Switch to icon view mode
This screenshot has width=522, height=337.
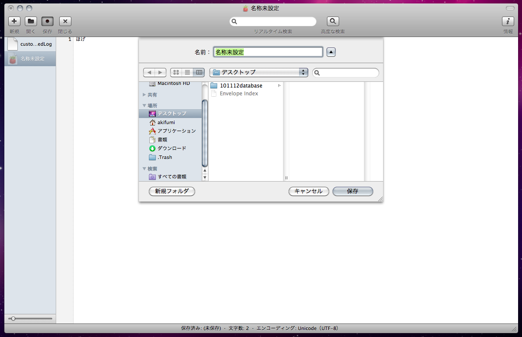pyautogui.click(x=176, y=73)
